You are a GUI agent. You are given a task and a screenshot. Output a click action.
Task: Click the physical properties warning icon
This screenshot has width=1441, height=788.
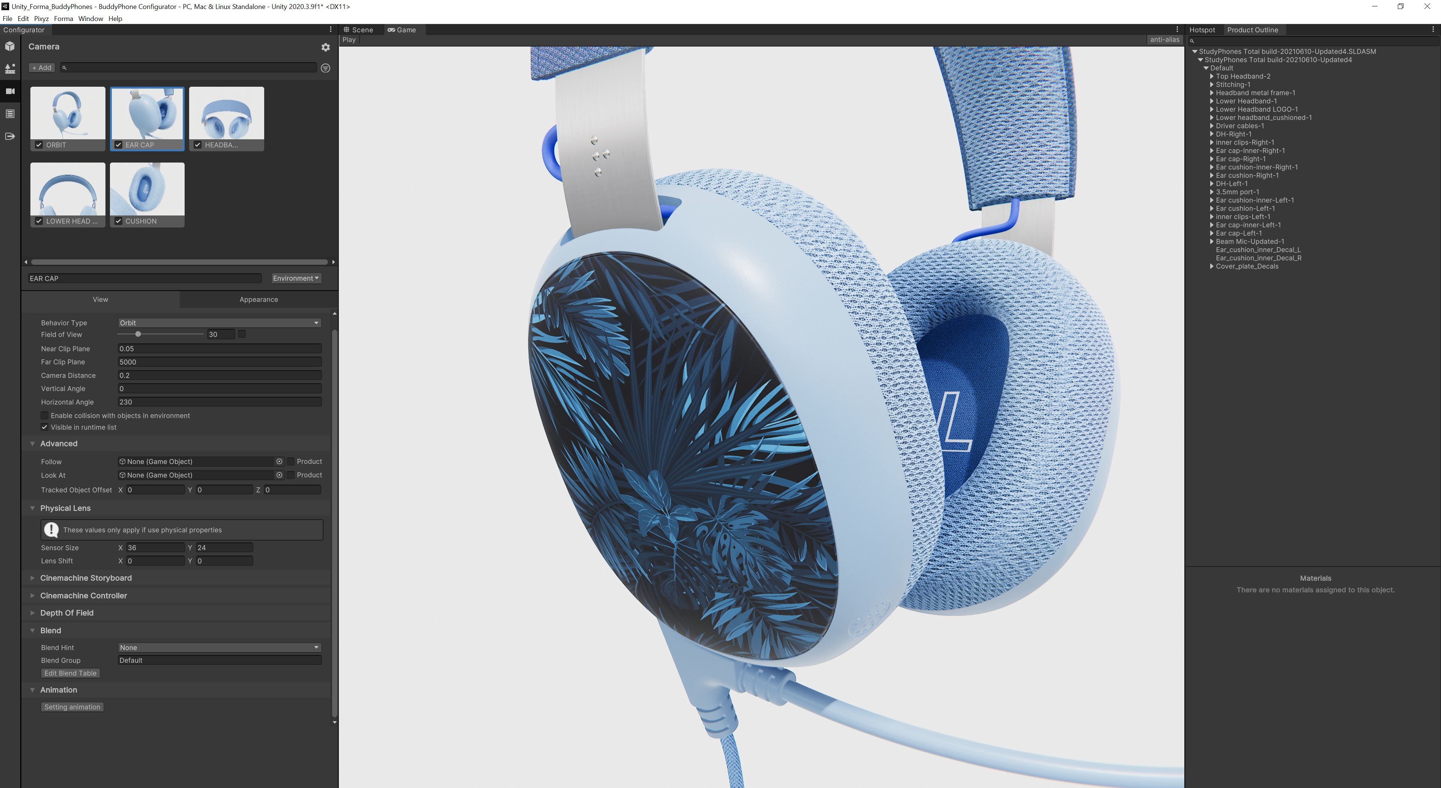point(51,529)
